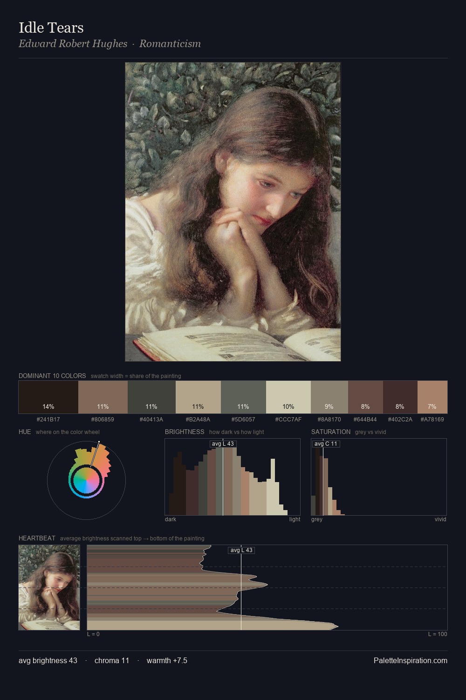Image resolution: width=466 pixels, height=700 pixels.
Task: Click the 'Idle Tears' title
Action: click(x=51, y=28)
